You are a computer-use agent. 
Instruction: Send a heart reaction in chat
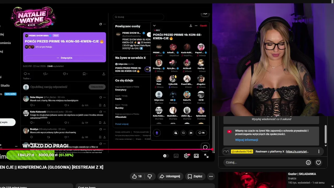pyautogui.click(x=318, y=162)
